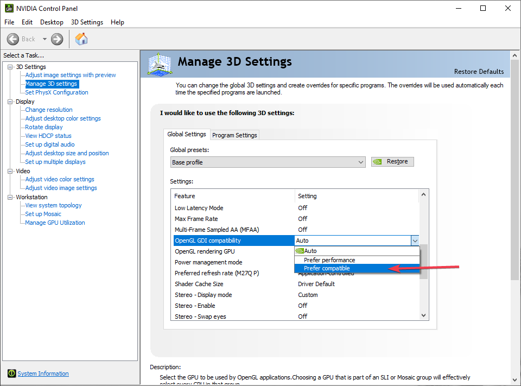Go to the Home icon in toolbar
This screenshot has height=386, width=521.
(x=81, y=39)
